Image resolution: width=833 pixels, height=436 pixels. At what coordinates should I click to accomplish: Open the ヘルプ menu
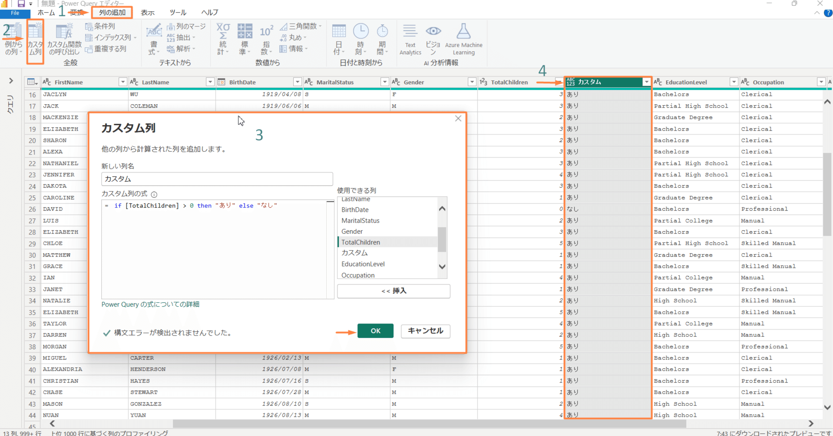pos(209,12)
